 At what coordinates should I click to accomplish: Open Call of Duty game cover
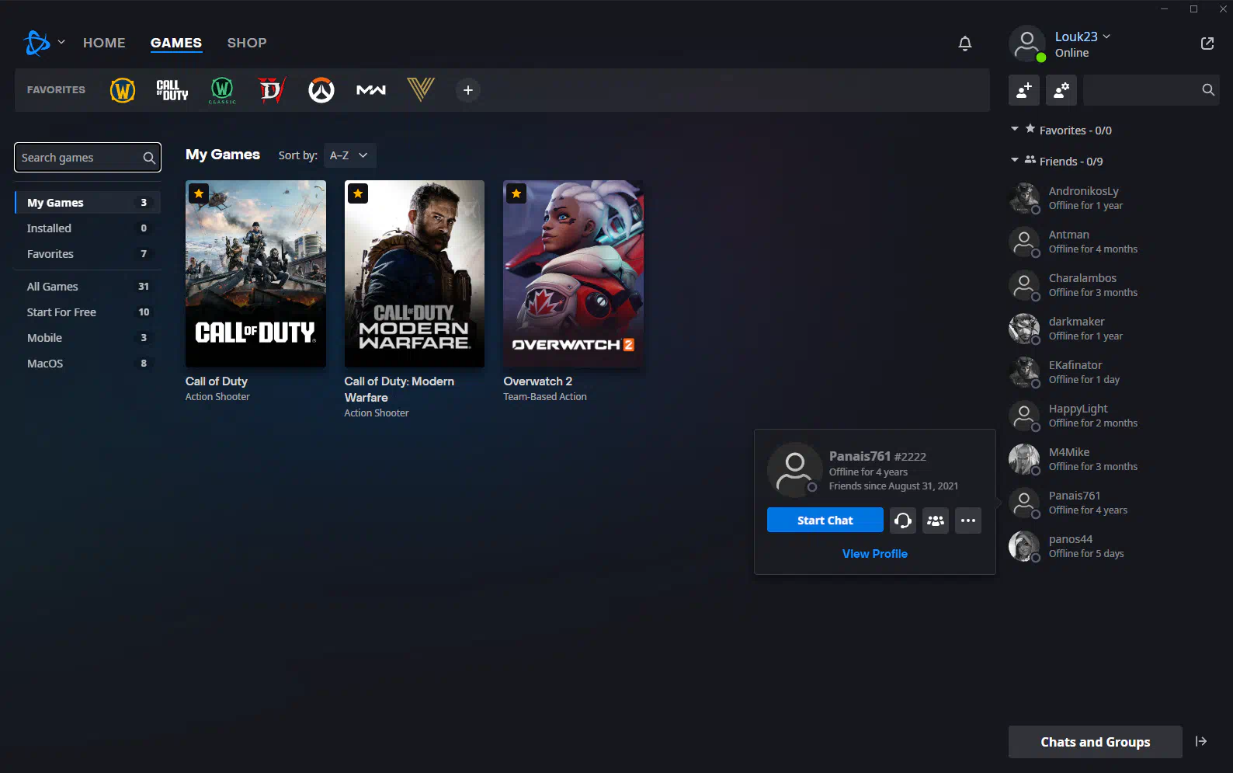255,273
